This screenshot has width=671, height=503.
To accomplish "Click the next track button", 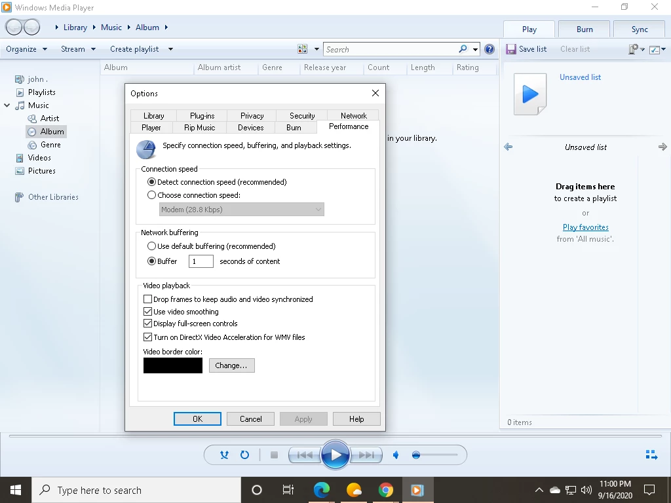I will point(366,455).
